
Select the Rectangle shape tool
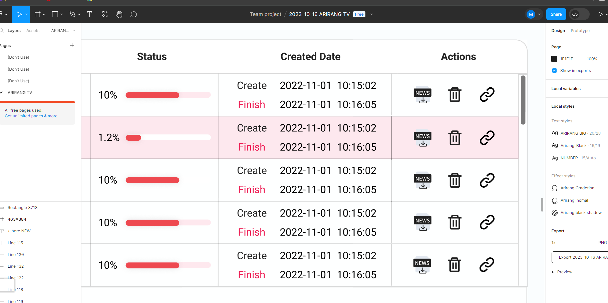(55, 14)
